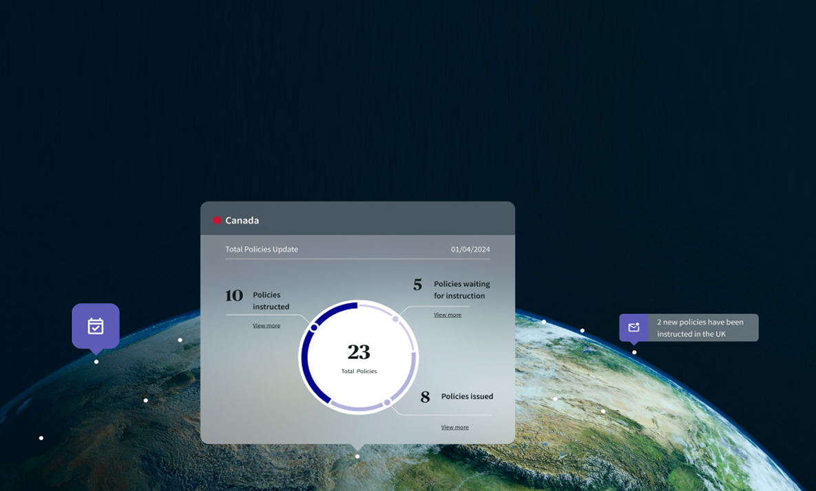Viewport: 816px width, 491px height.
Task: Click the calendar check icon pin
Action: (96, 326)
